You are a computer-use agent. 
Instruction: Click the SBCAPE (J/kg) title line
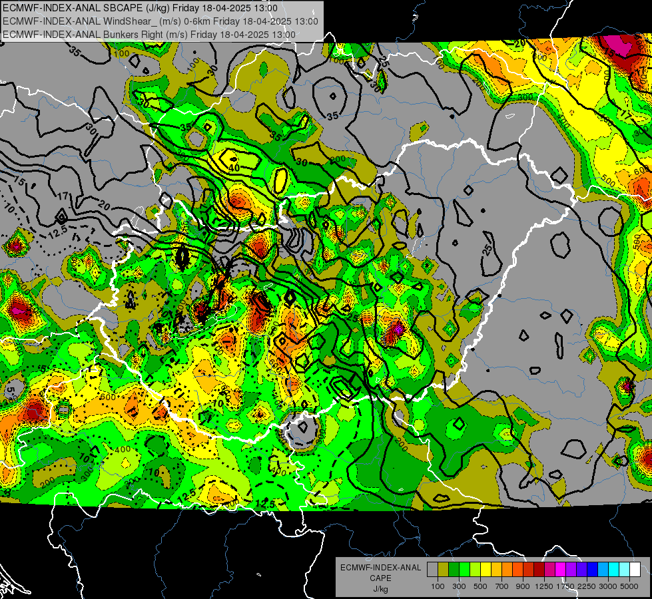[140, 8]
